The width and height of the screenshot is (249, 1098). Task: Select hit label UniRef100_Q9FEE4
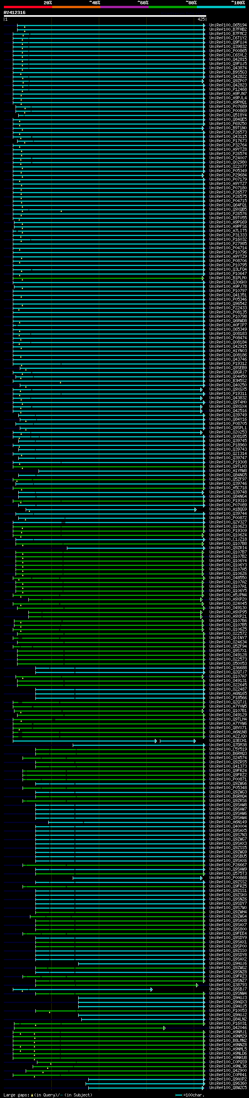(228, 934)
